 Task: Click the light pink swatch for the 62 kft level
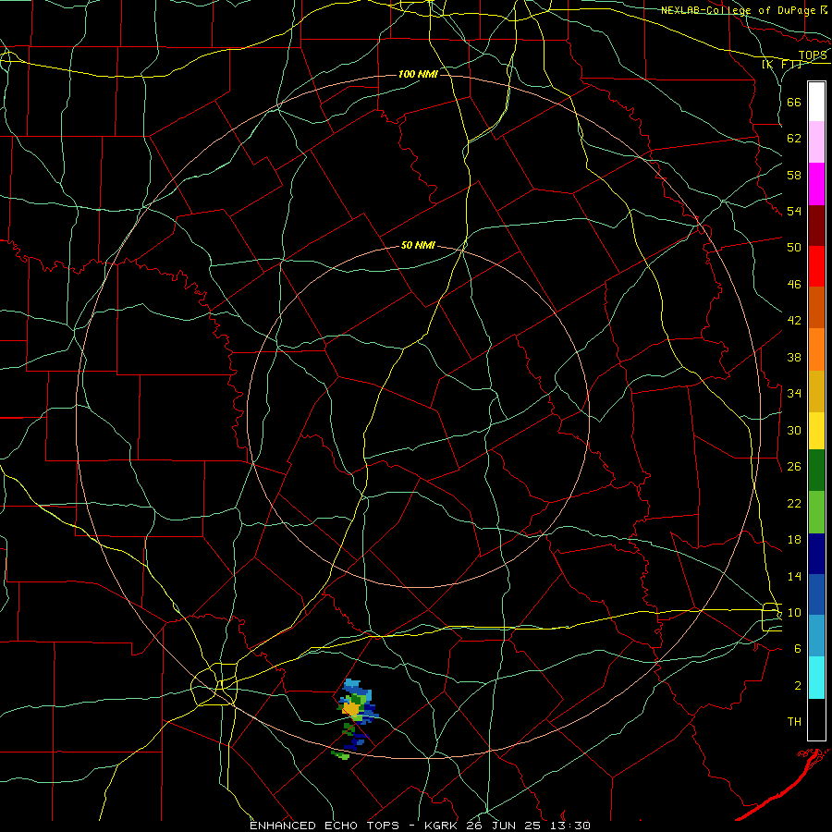[816, 142]
